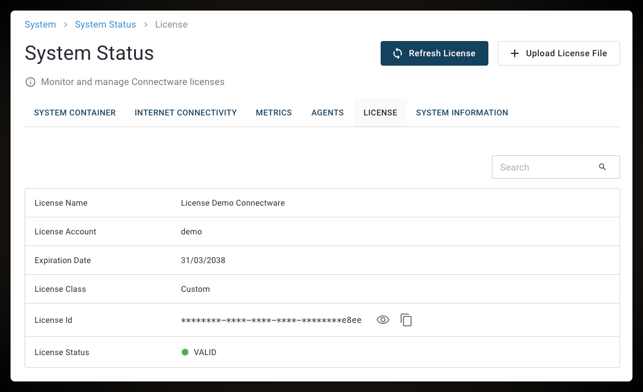Image resolution: width=643 pixels, height=392 pixels.
Task: View the System Information tab
Action: click(461, 113)
